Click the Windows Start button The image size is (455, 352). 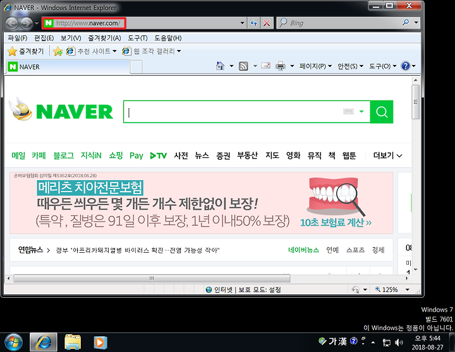coord(13,343)
